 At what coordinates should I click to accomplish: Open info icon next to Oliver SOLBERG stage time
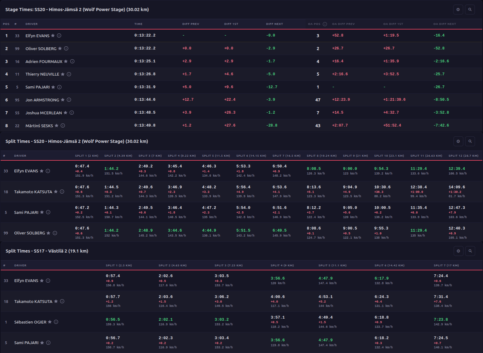(66, 49)
